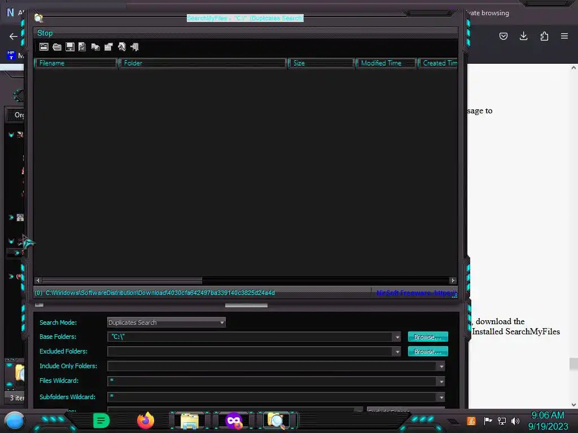
Task: Click the Java tray icon
Action: (471, 421)
